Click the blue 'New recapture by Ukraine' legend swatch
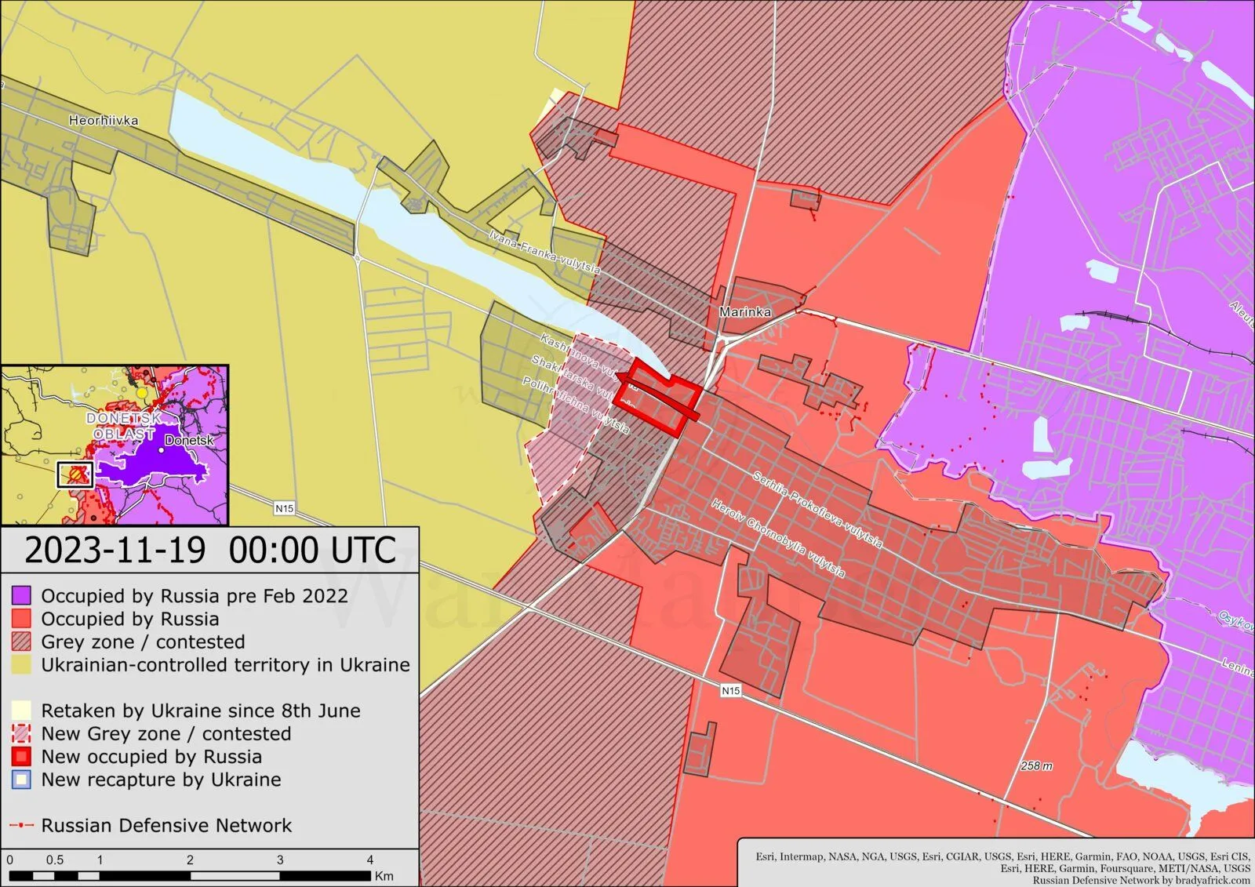The height and width of the screenshot is (887, 1255). click(x=22, y=780)
